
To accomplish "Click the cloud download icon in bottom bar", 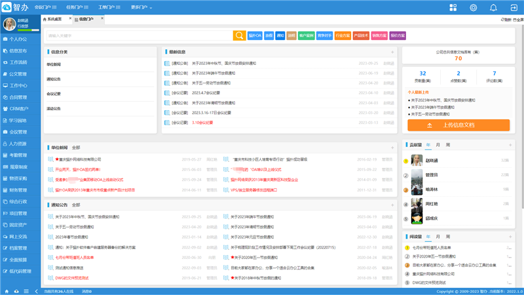I will tap(16, 291).
